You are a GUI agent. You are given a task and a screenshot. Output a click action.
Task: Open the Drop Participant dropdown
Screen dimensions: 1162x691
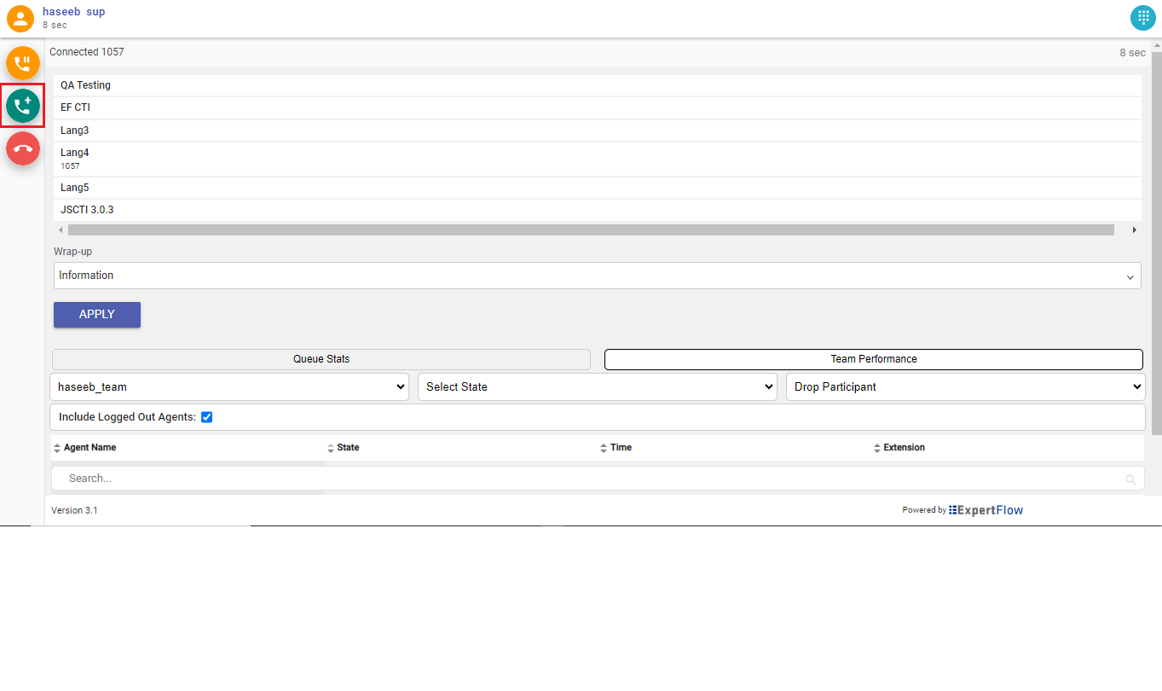(x=964, y=386)
